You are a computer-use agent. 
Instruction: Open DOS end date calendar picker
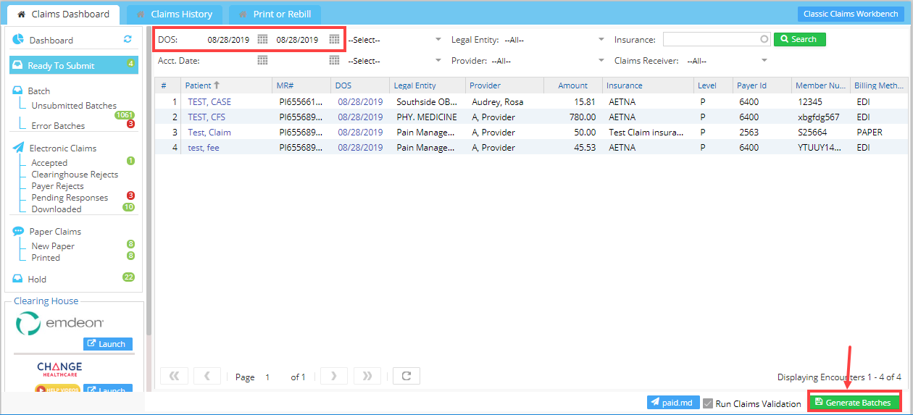point(334,40)
